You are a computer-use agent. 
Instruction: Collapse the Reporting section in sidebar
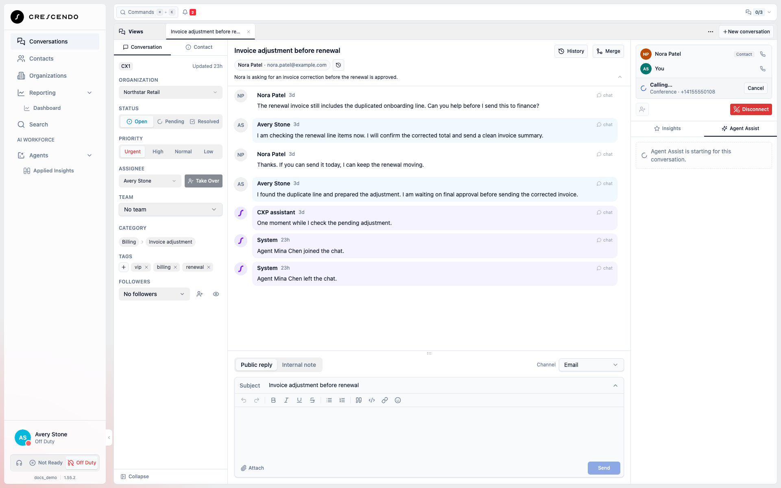(x=89, y=93)
